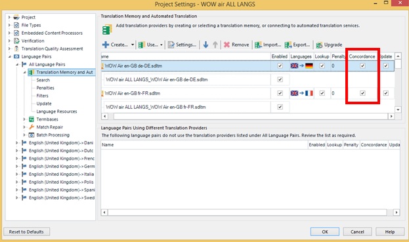Image resolution: width=409 pixels, height=242 pixels.
Task: Open the Use dropdown arrow
Action: point(161,45)
